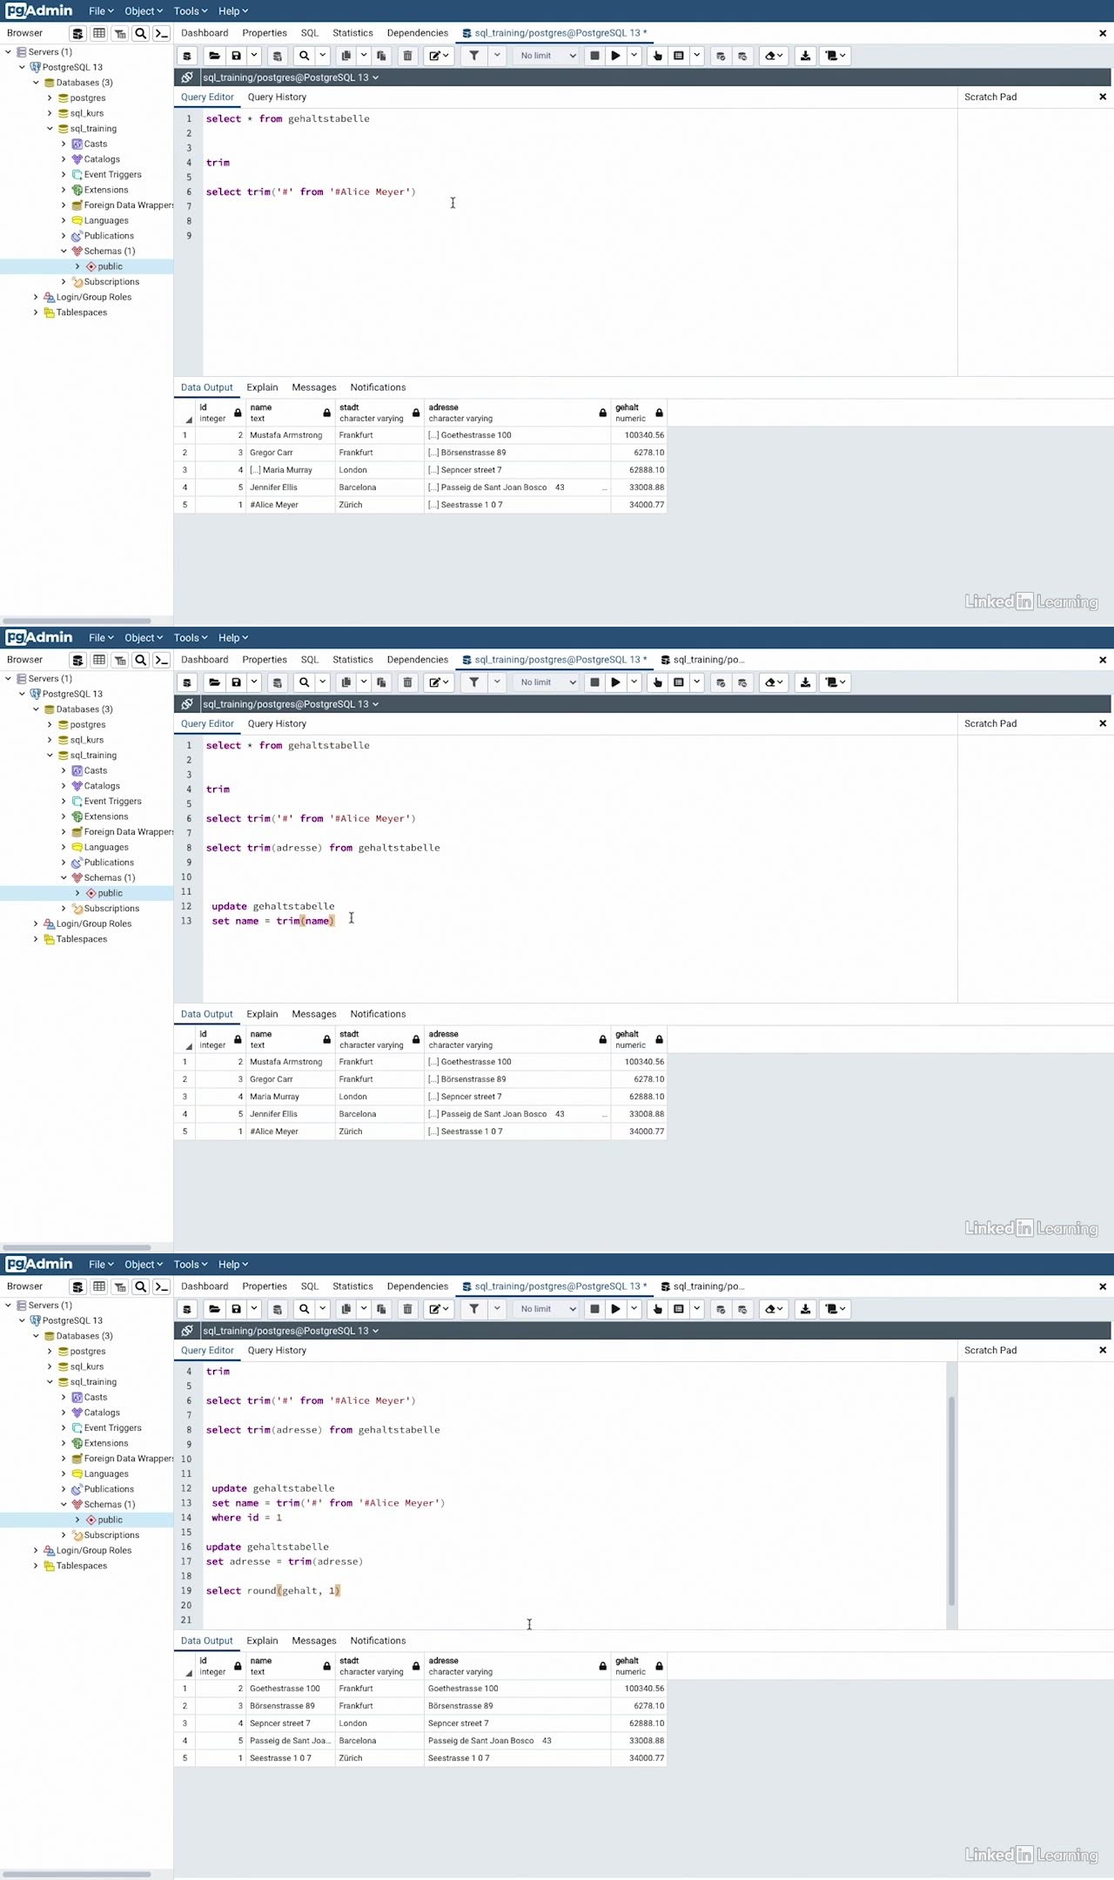
Task: Expand the Login/Group Roles tree node
Action: [36, 298]
